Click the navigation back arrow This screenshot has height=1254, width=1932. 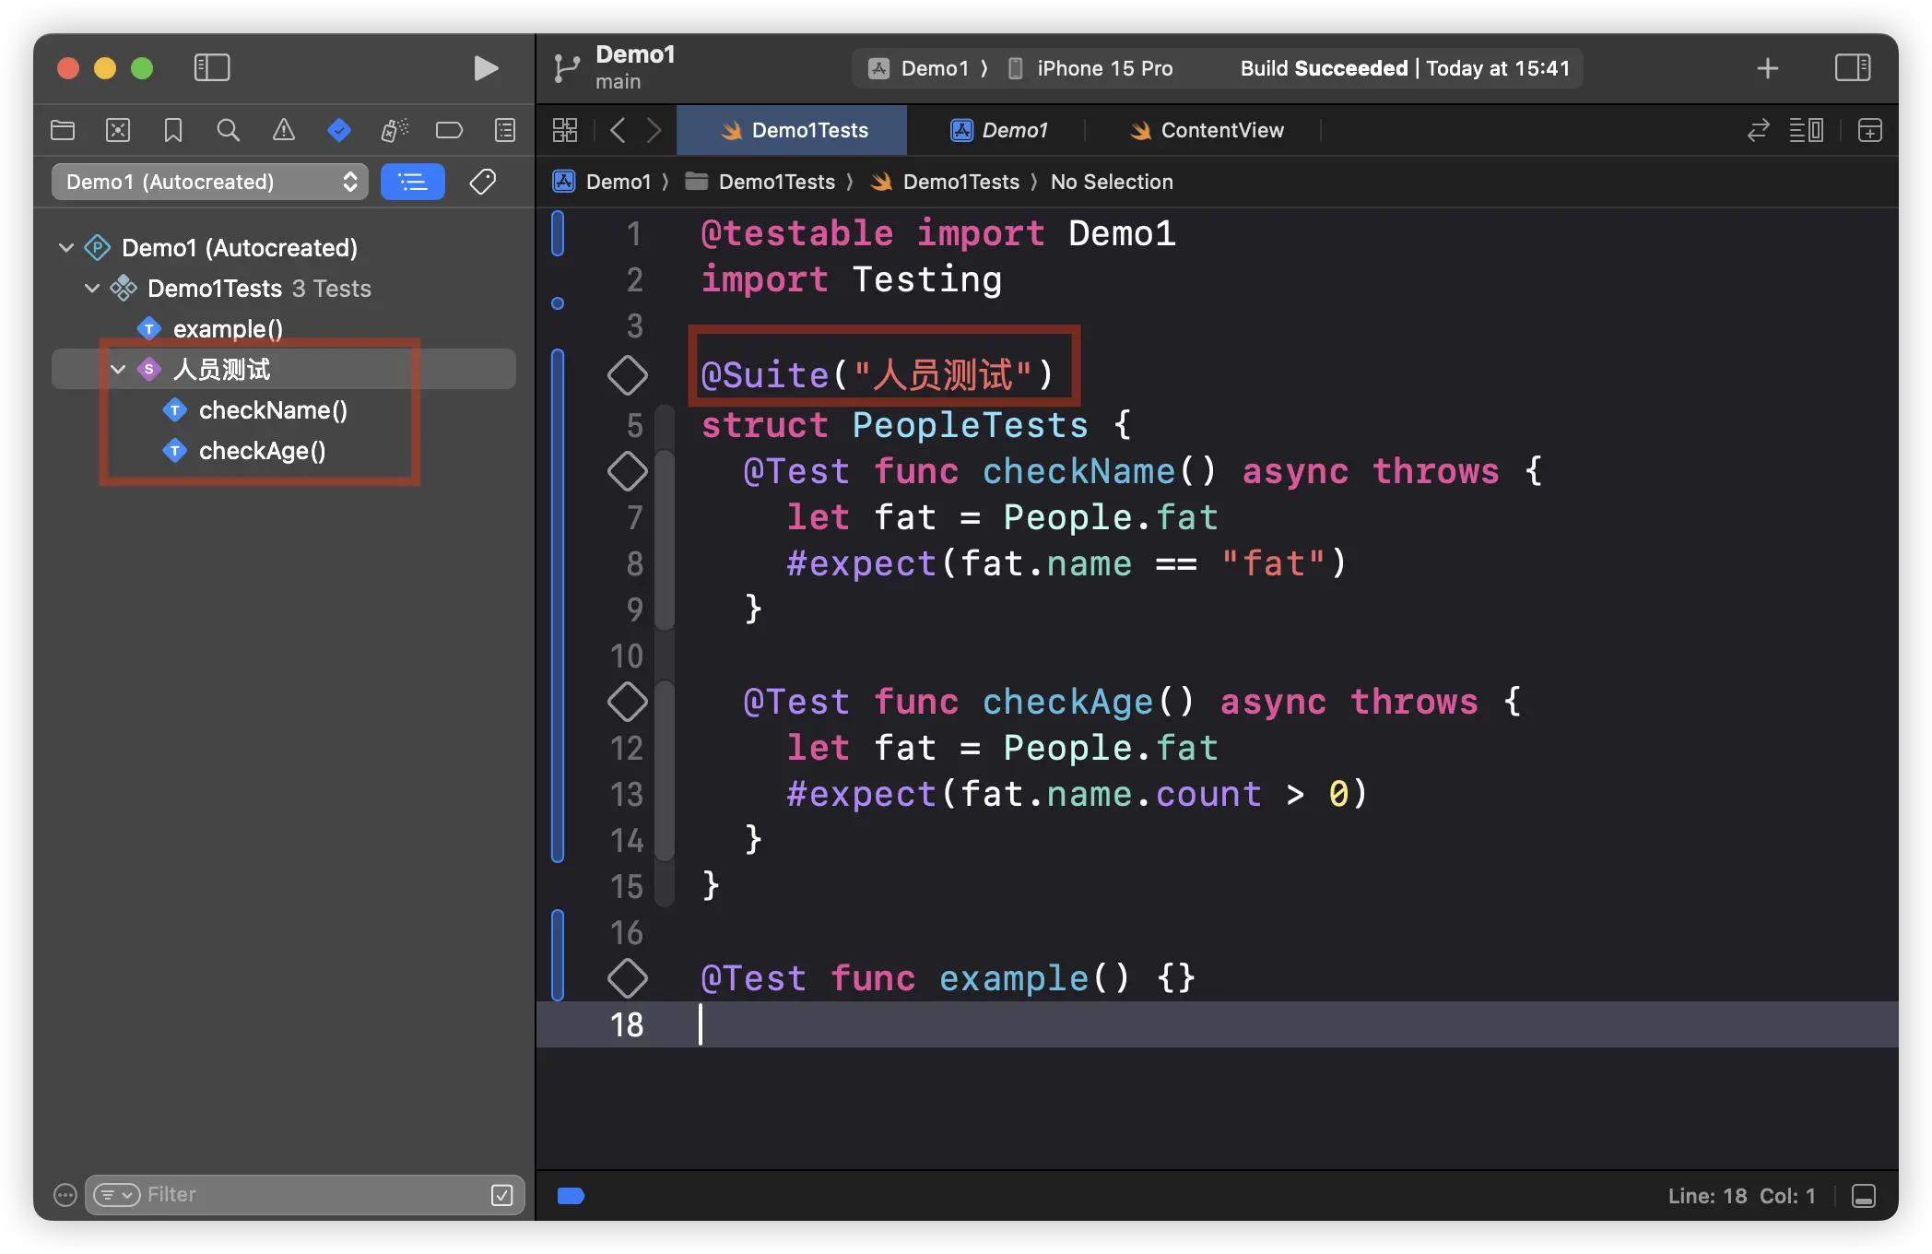tap(617, 130)
